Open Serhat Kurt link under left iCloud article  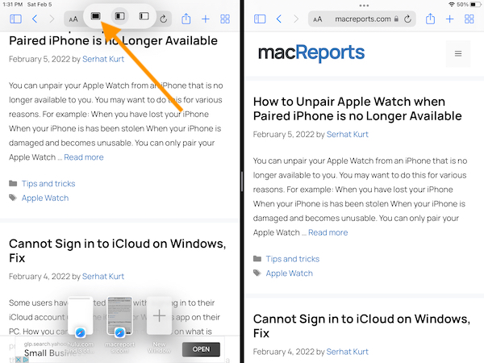pos(103,276)
